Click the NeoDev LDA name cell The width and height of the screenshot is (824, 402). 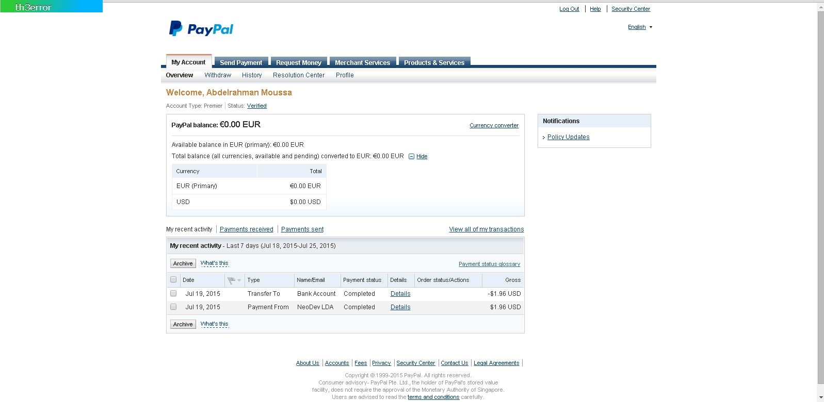[315, 307]
